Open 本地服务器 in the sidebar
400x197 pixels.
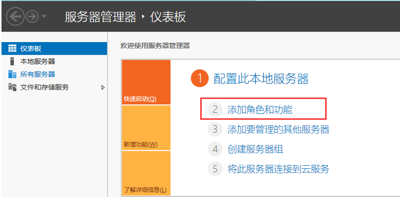pos(54,61)
